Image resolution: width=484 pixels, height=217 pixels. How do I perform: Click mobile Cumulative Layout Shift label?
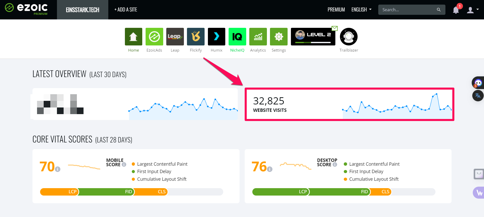(x=162, y=179)
